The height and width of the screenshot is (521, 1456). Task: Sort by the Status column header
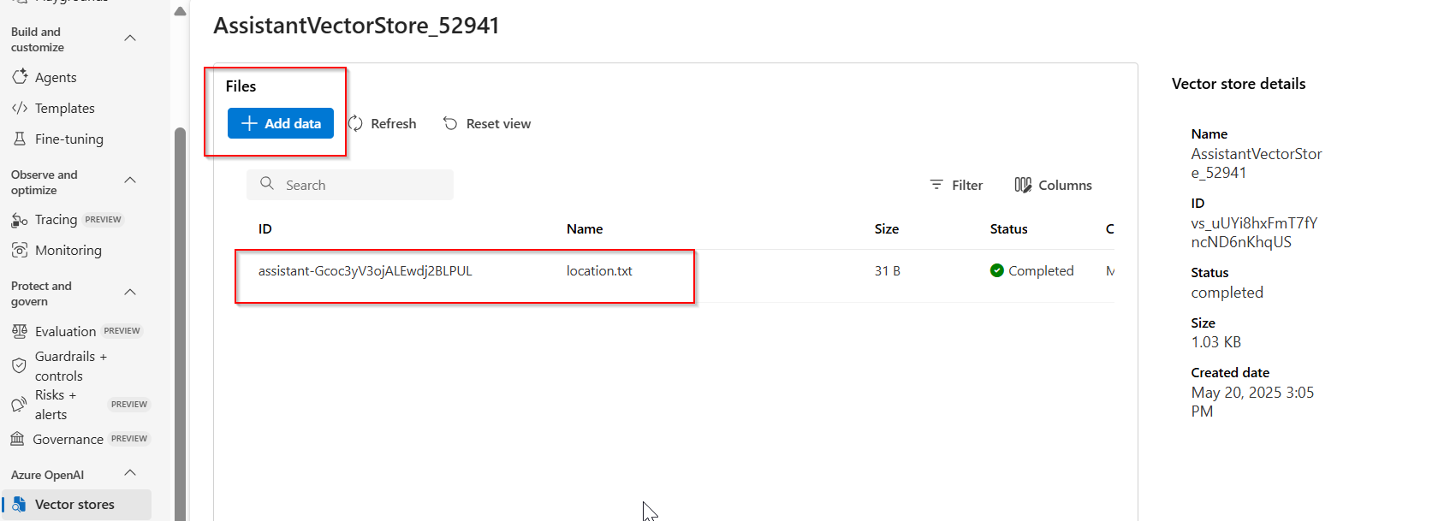(1008, 228)
